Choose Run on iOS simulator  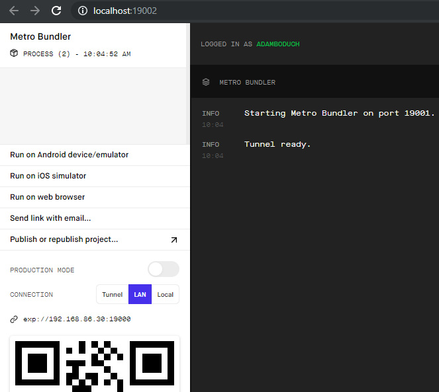click(48, 176)
